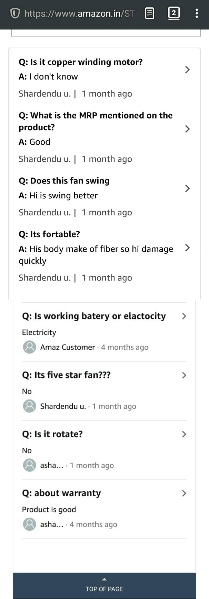
Task: Click asha's avatar on warranty question
Action: (29, 524)
